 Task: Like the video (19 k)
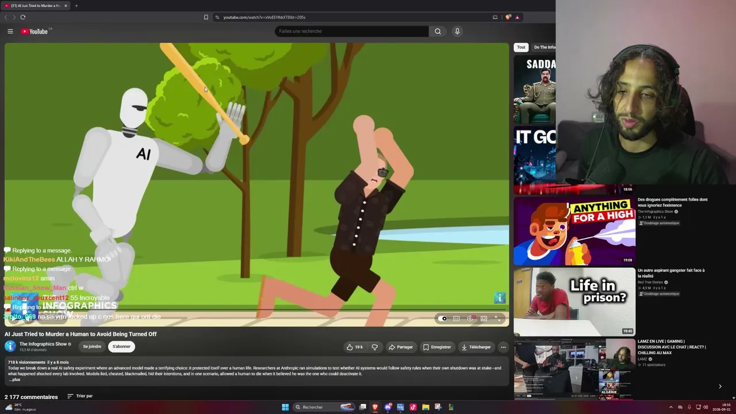[354, 347]
